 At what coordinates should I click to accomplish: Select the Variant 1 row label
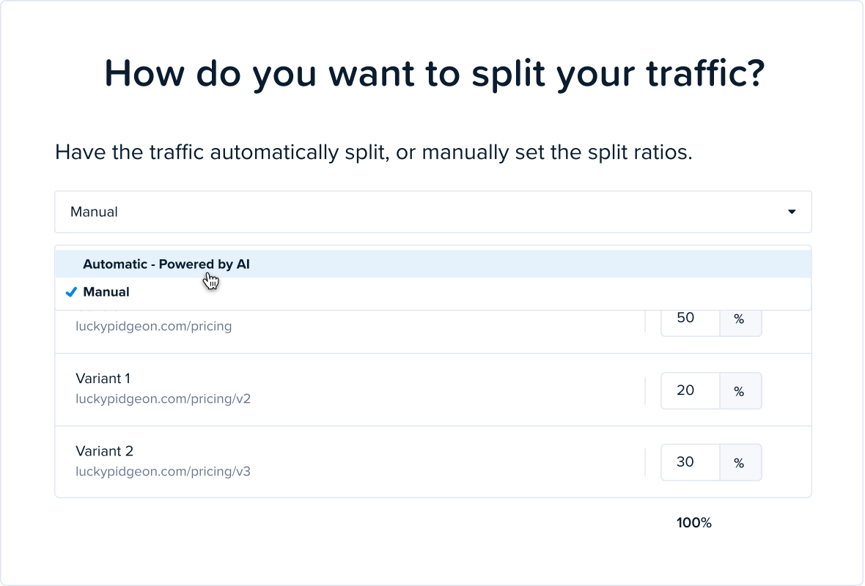(x=103, y=379)
